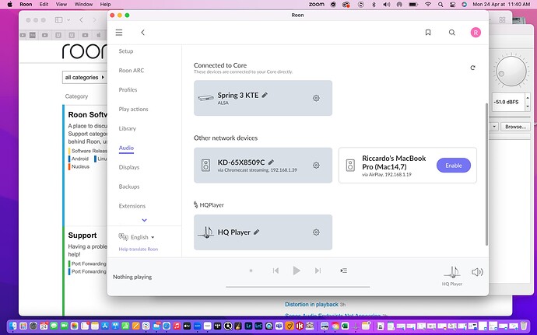Open the English language dropdown
The image size is (537, 335).
click(x=137, y=237)
